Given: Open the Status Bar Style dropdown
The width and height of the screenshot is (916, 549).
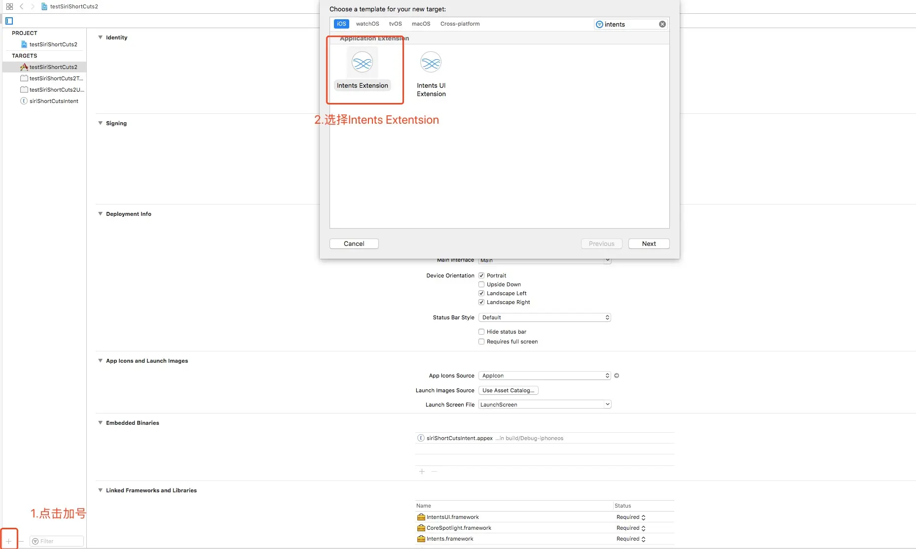Looking at the screenshot, I should pos(545,317).
